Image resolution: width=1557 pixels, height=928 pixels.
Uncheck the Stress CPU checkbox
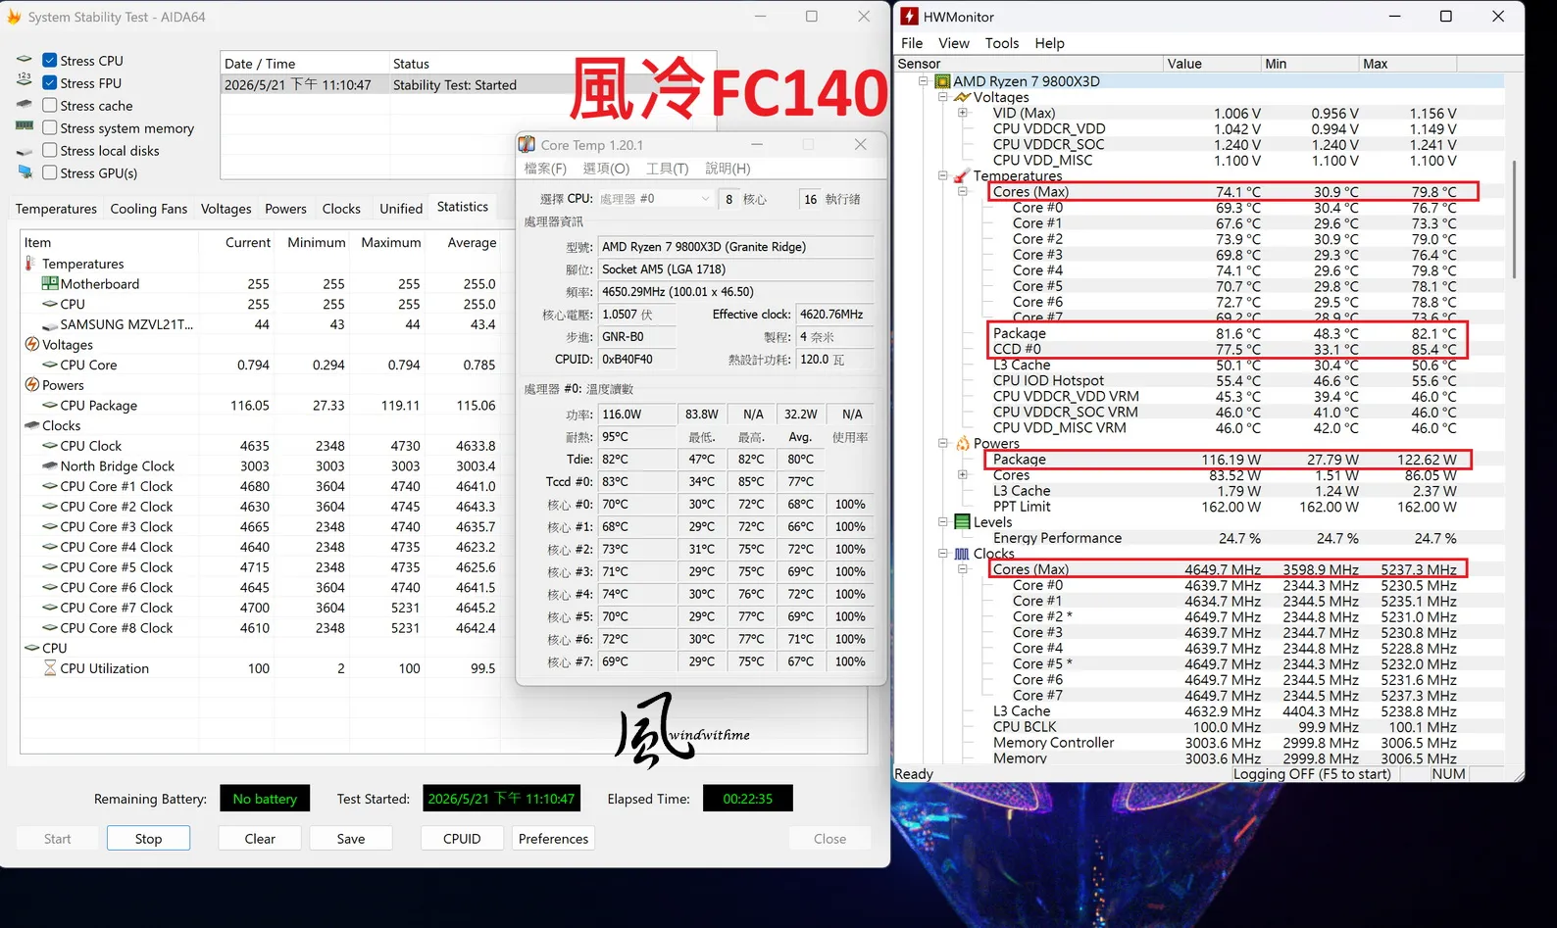click(x=49, y=60)
